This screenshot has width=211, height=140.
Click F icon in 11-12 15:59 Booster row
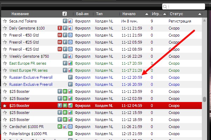[60, 113]
